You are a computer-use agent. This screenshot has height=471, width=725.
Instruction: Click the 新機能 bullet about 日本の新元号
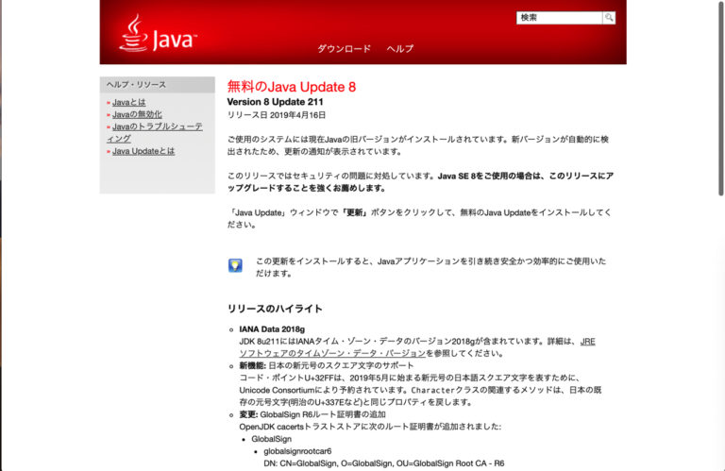pos(327,365)
